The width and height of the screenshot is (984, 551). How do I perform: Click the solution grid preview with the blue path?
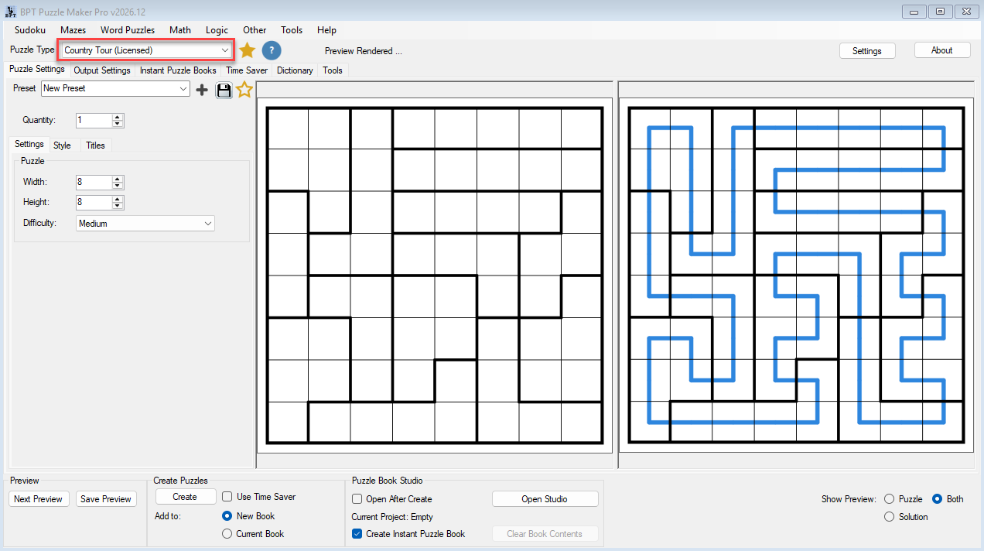(796, 275)
